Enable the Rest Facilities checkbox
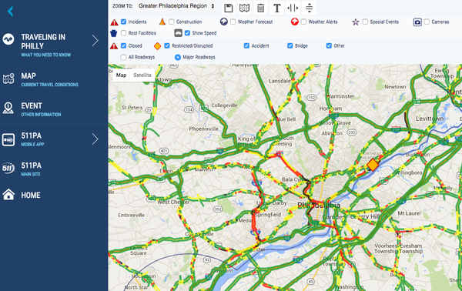The height and width of the screenshot is (291, 462). (x=123, y=33)
